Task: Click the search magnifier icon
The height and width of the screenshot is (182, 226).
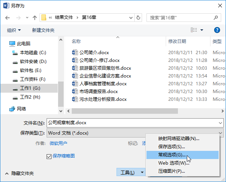Action: pyautogui.click(x=216, y=18)
